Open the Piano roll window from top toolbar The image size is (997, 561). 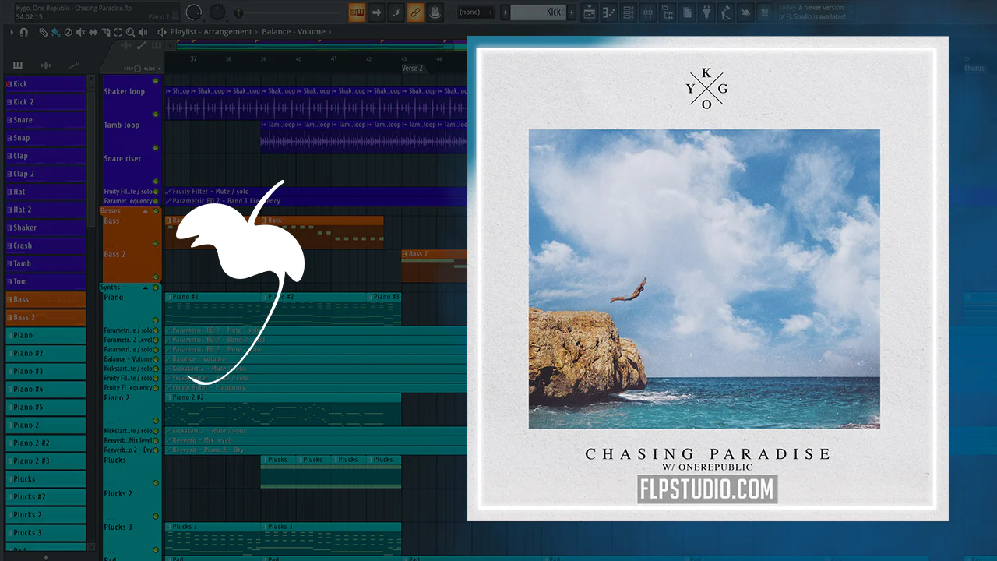[608, 12]
